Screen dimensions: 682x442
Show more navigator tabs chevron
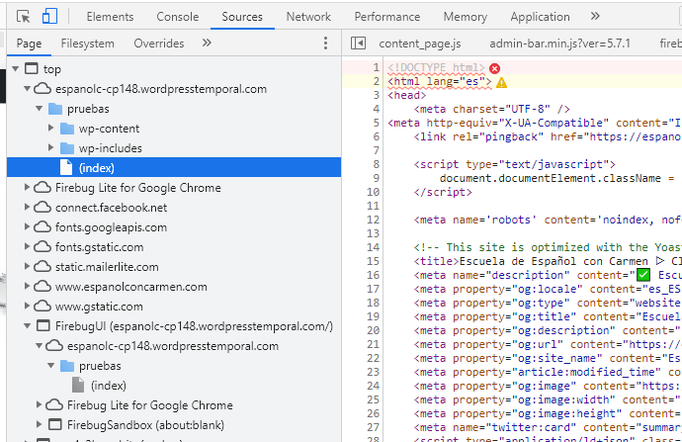[207, 44]
